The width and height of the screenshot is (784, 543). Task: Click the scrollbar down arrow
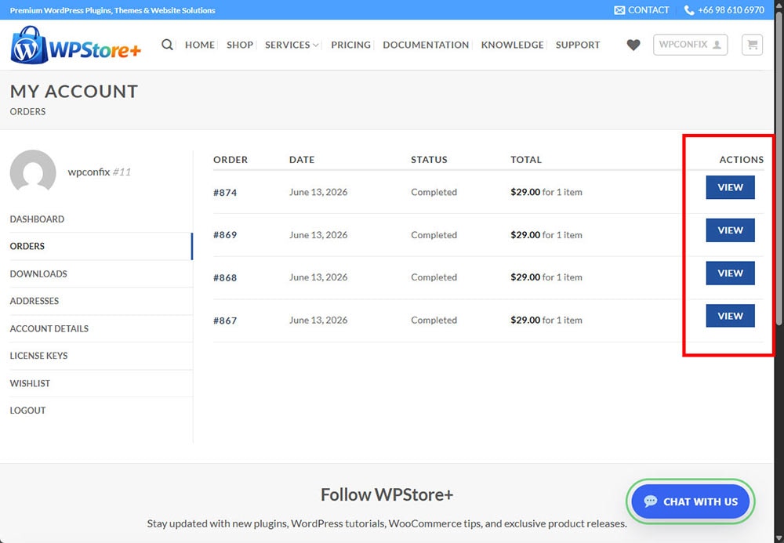click(779, 538)
